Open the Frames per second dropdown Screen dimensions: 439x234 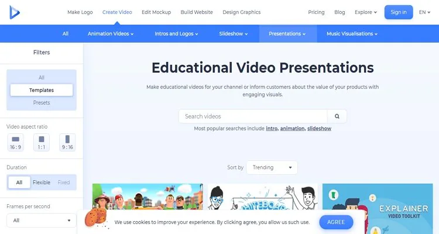(42, 221)
